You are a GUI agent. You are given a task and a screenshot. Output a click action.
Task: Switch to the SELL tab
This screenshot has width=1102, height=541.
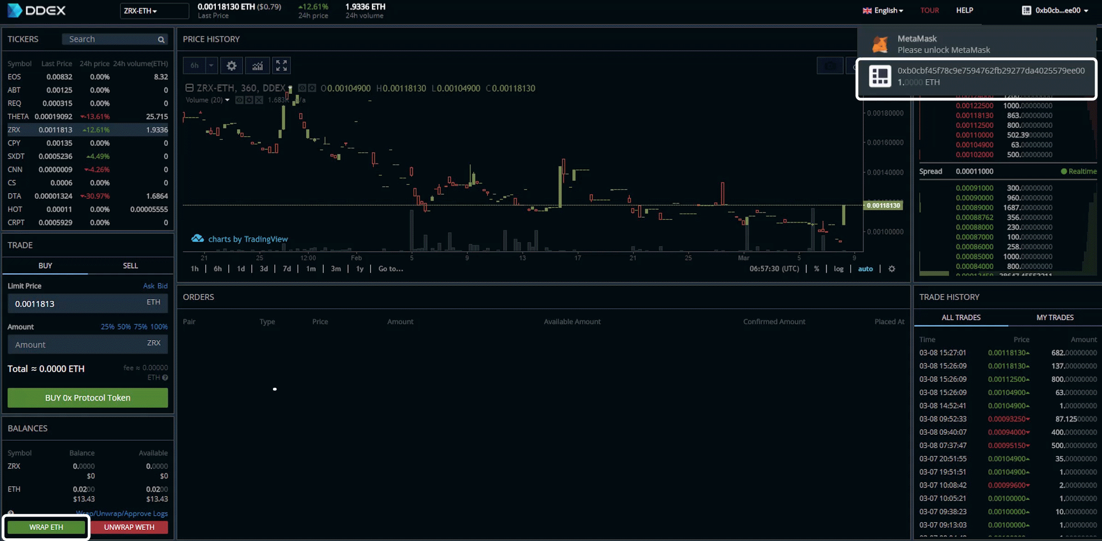pos(130,265)
